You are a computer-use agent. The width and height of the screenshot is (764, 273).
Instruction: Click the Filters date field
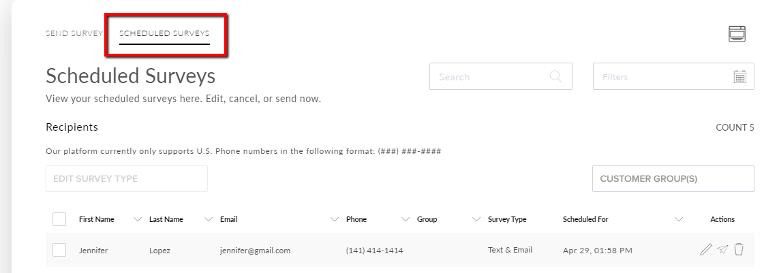click(661, 76)
